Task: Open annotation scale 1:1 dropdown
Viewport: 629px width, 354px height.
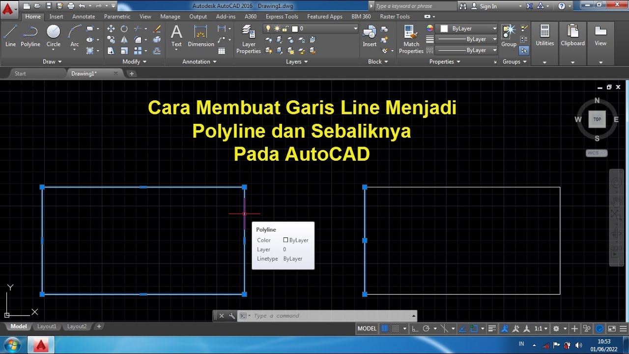Action: pyautogui.click(x=541, y=328)
